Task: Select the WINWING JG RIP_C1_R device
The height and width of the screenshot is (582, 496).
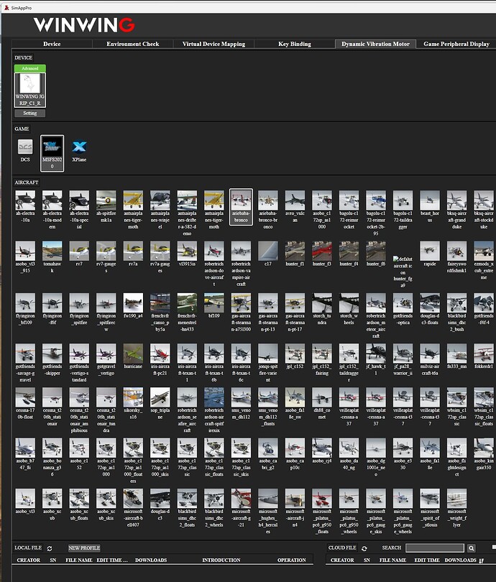Action: (30, 91)
